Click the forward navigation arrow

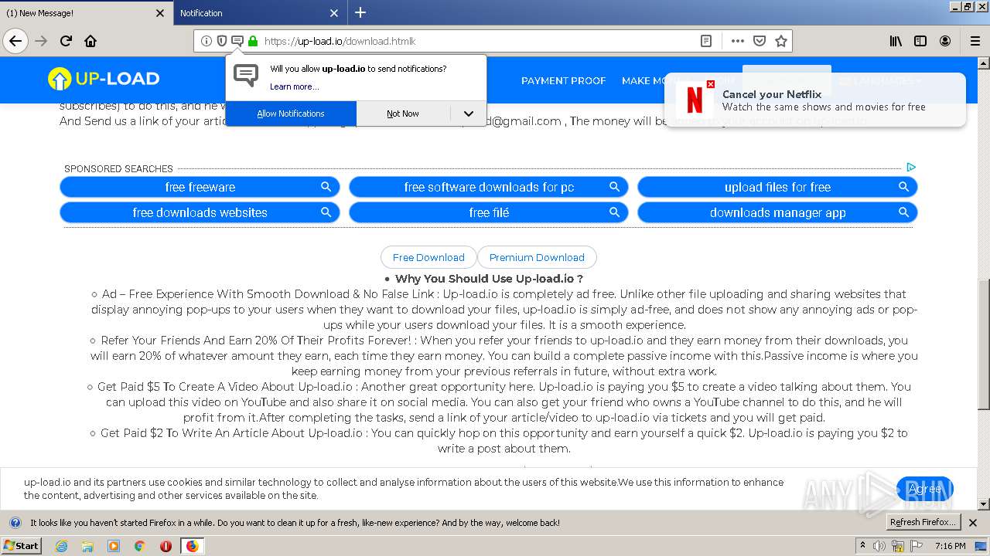click(41, 41)
